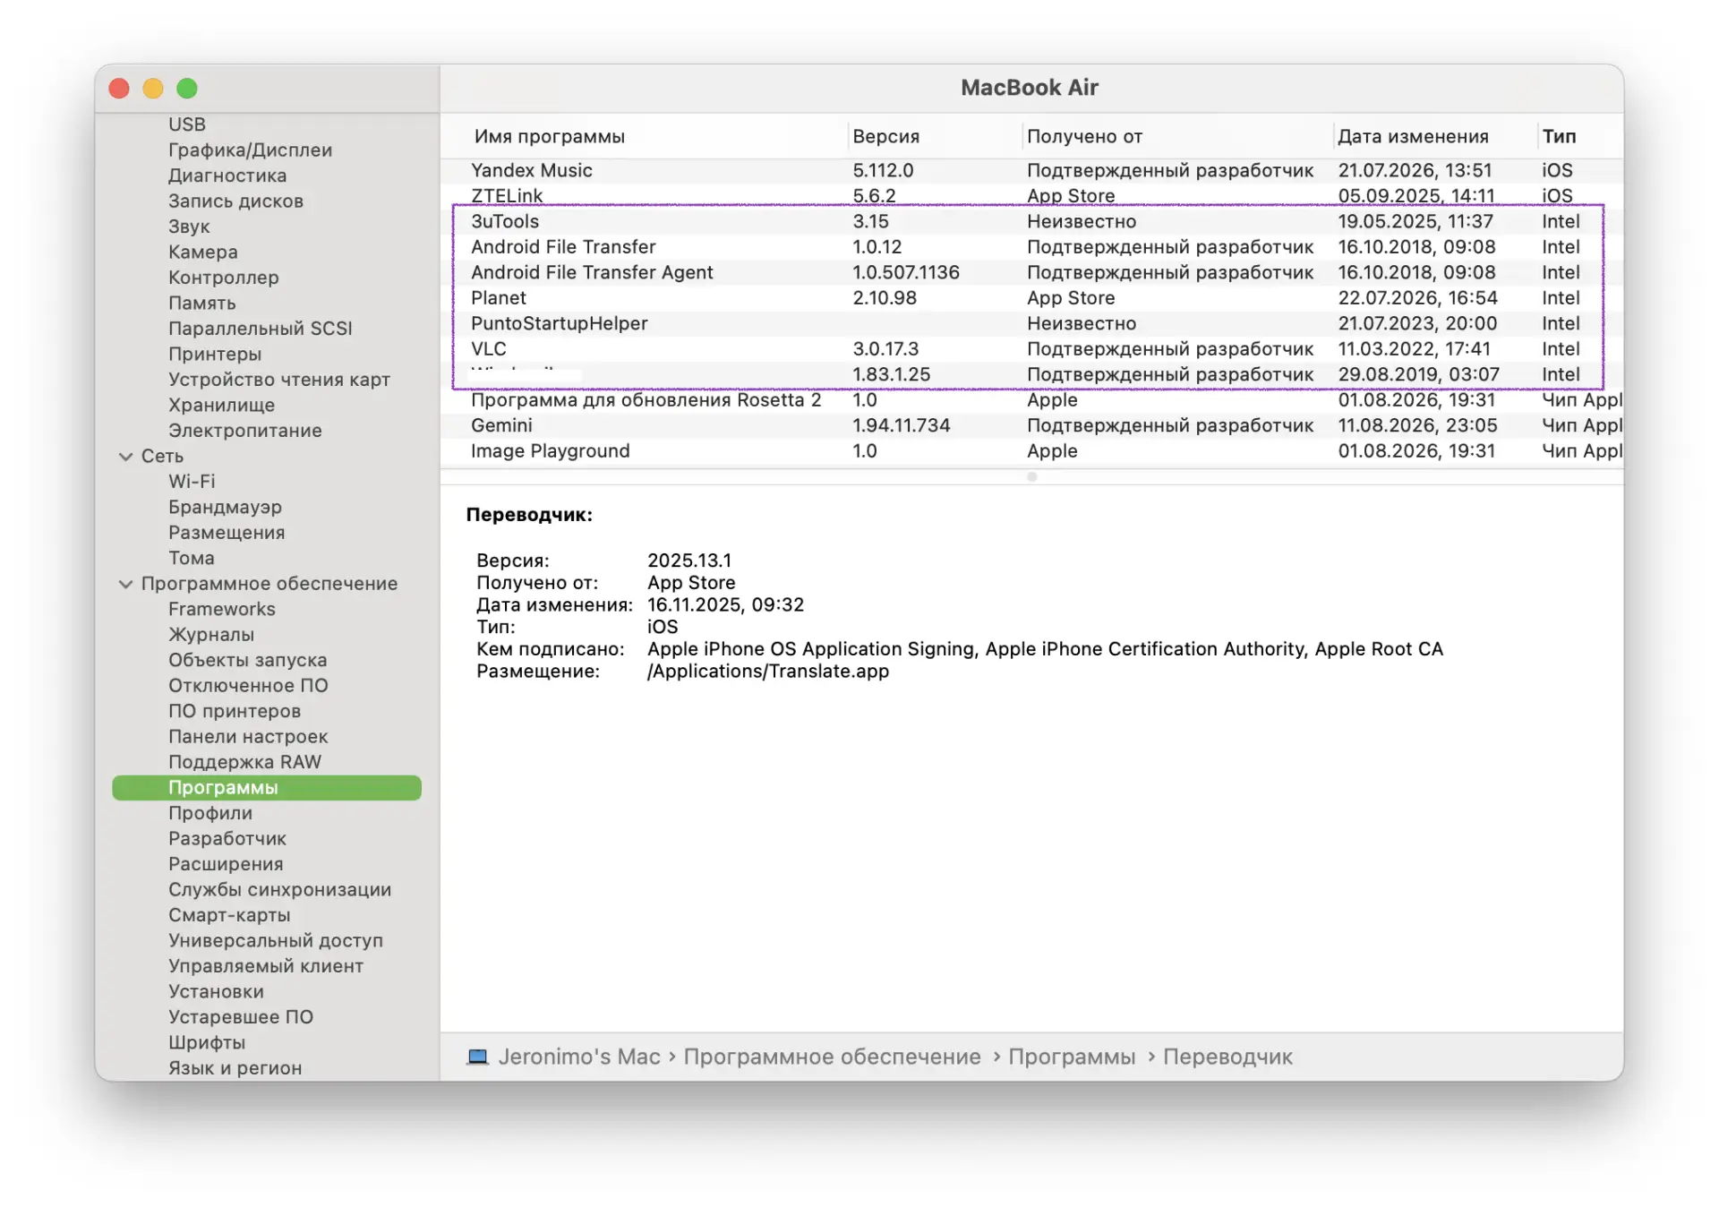Viewport: 1719px width, 1207px height.
Task: Click Переводчик in the bottom path bar
Action: pyautogui.click(x=1227, y=1057)
